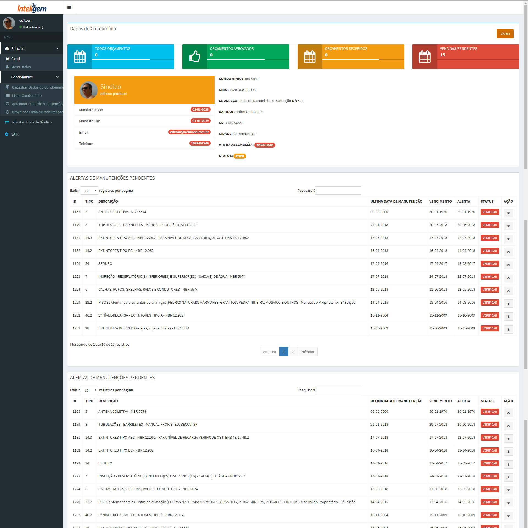Select Download Ficha de Manutenção circle item
This screenshot has width=528, height=528.
[7, 112]
